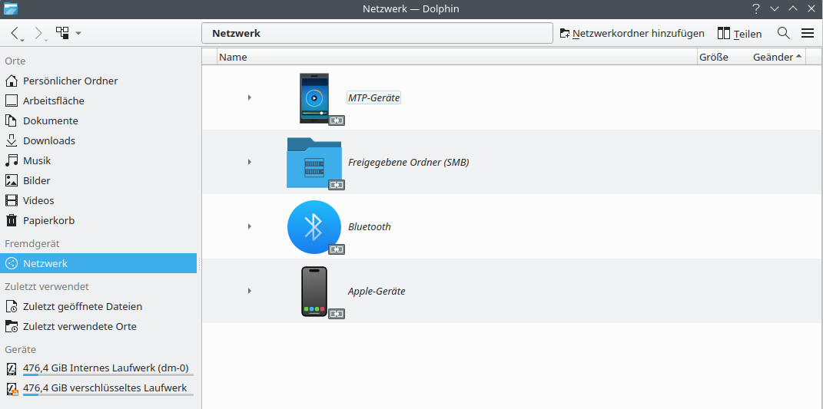Open the view mode tree icon button
This screenshot has height=409, width=823.
pos(62,33)
